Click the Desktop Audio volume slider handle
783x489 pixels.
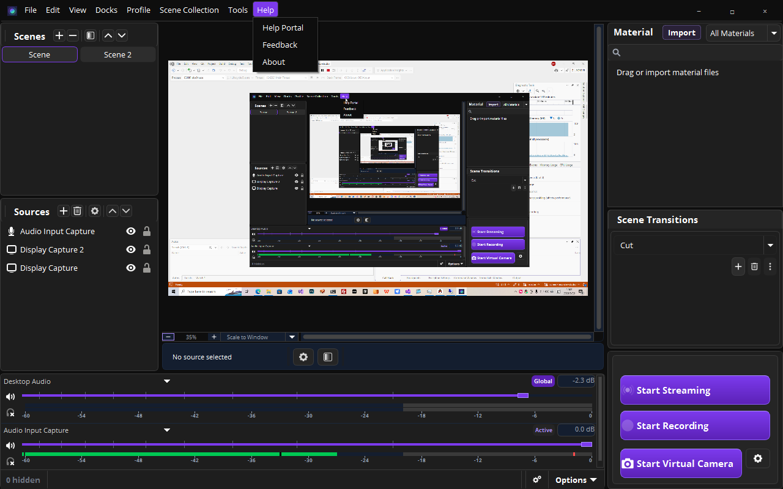coord(522,395)
